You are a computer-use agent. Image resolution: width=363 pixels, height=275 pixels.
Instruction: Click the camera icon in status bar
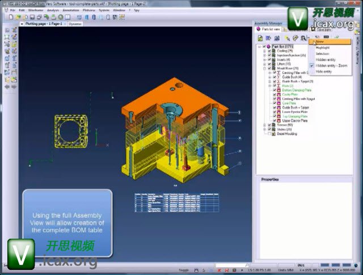pyautogui.click(x=234, y=270)
